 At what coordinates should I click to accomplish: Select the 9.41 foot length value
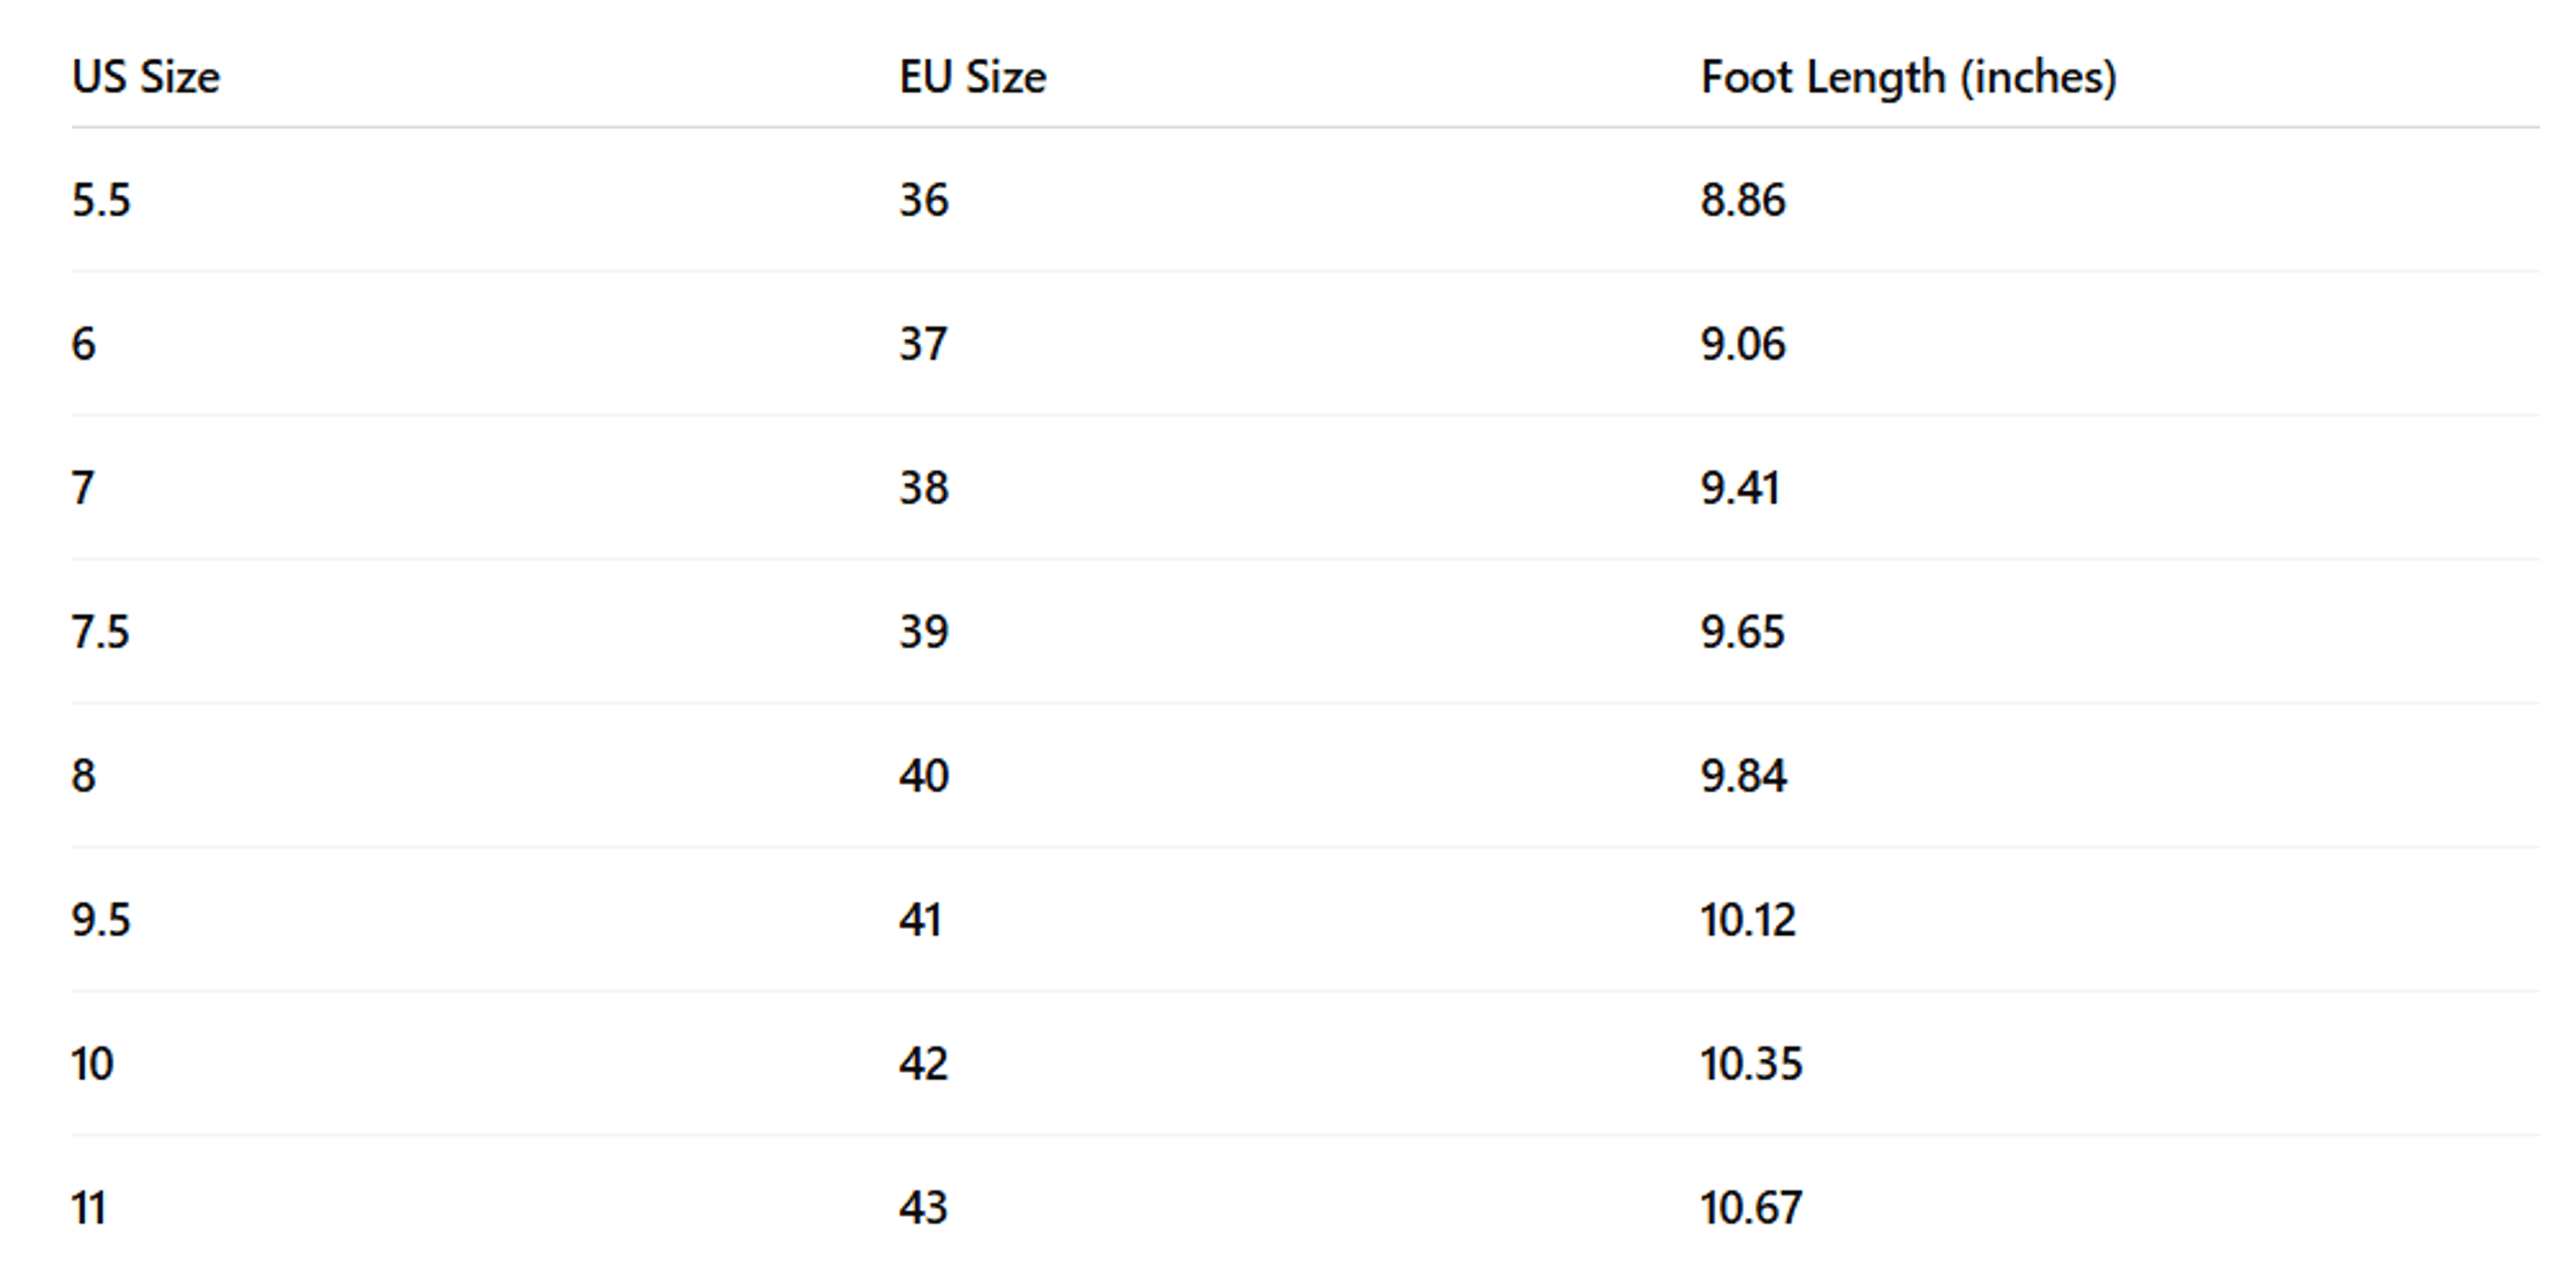pos(1741,488)
